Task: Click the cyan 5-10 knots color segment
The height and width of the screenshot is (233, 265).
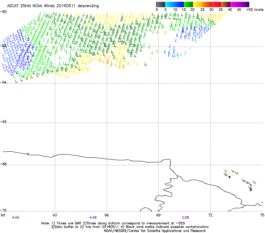Action: click(x=170, y=4)
